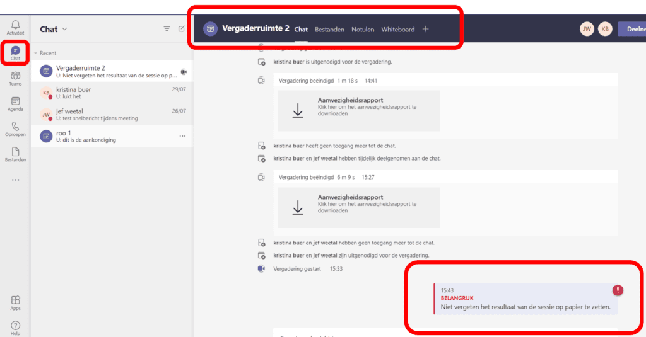The width and height of the screenshot is (646, 337).
Task: Start a new chat with compose icon
Action: click(181, 29)
